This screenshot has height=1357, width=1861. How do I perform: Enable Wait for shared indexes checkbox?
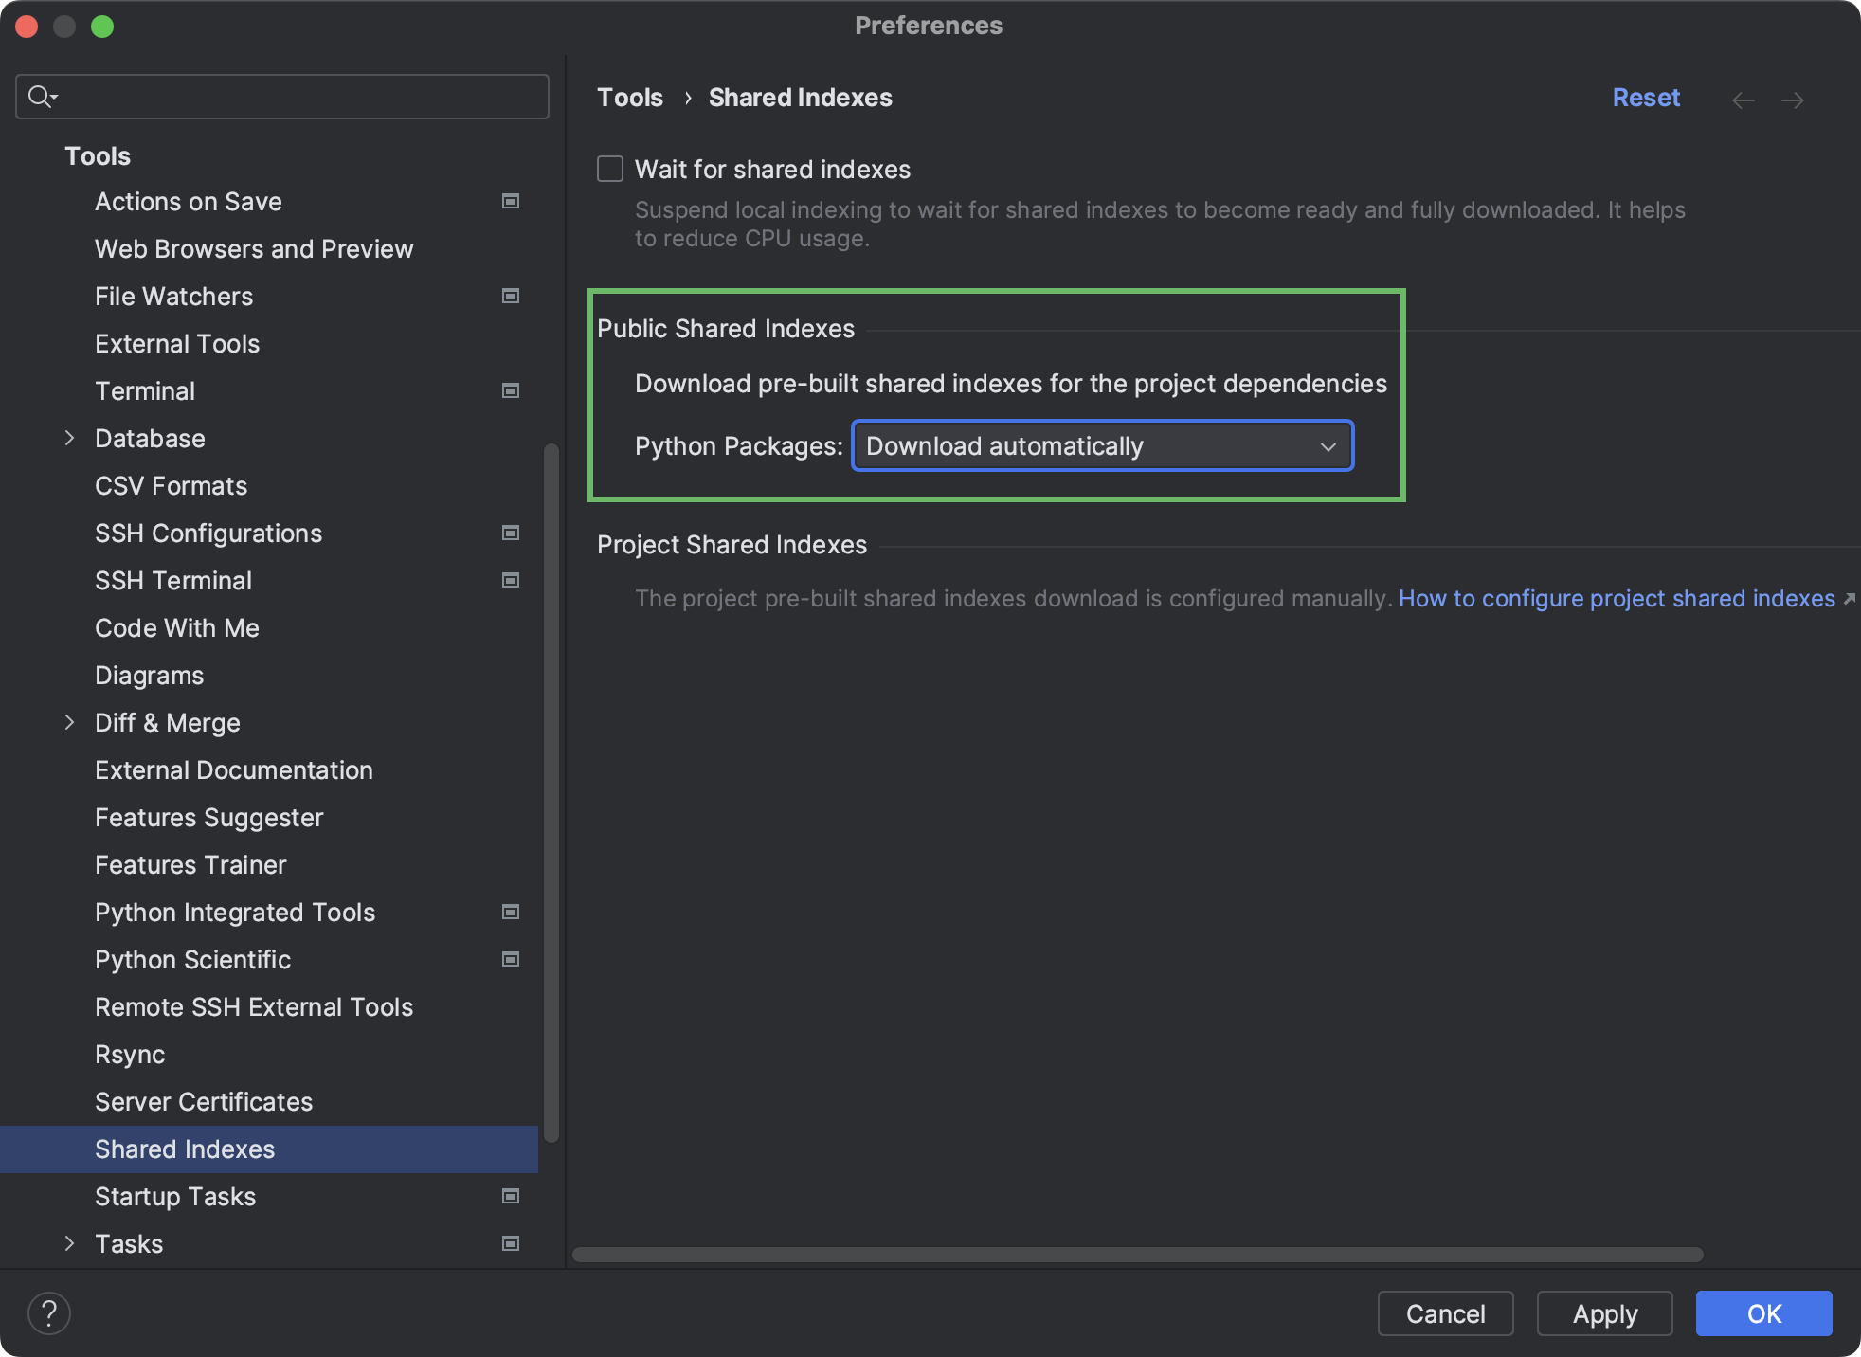[609, 168]
